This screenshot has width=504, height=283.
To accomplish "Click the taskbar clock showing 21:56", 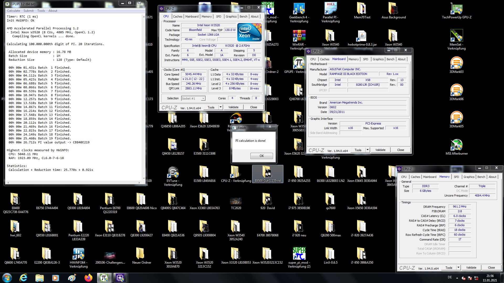I will click(x=490, y=278).
